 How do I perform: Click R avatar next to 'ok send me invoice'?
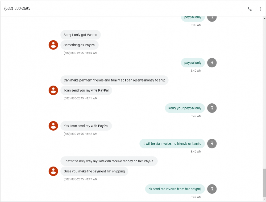point(212,189)
